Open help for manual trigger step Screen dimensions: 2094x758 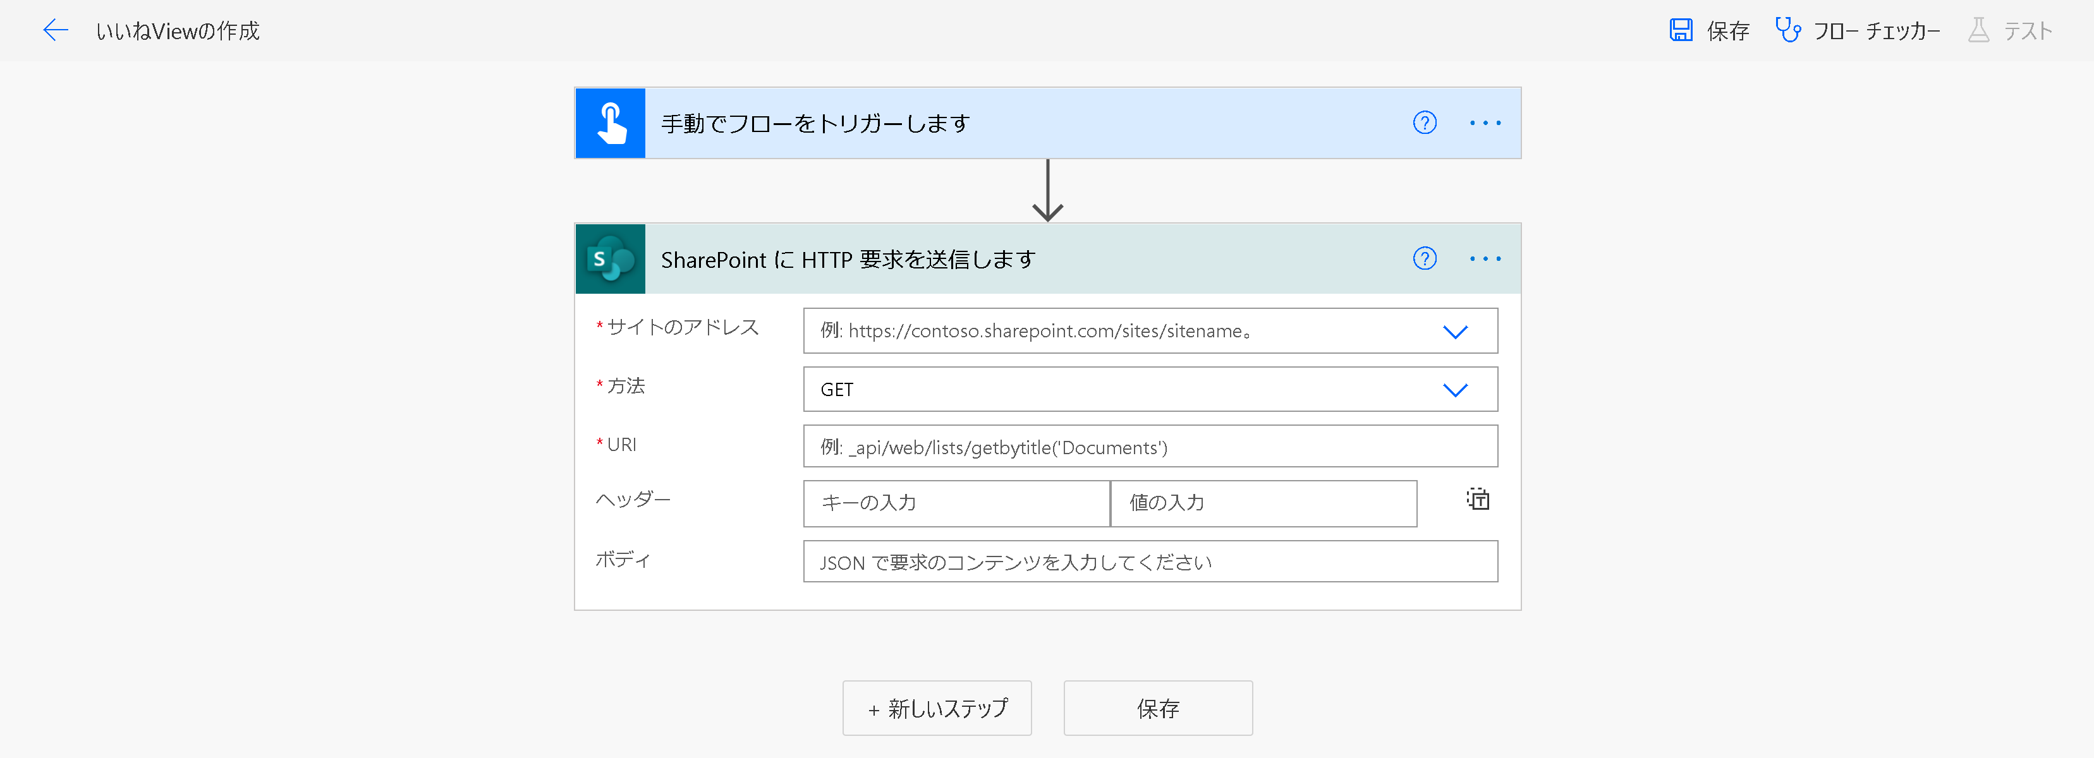(x=1424, y=123)
